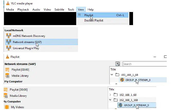The width and height of the screenshot is (176, 110).
Task: Click VLC cone icon in main title bar
Action: coord(8,3)
